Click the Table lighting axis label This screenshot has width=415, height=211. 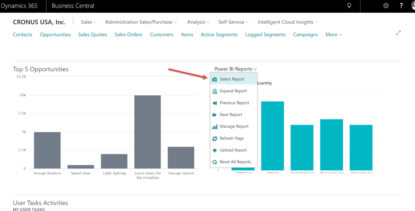tap(114, 173)
